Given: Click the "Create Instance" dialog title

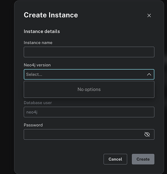Looking at the screenshot, I should [51, 15].
